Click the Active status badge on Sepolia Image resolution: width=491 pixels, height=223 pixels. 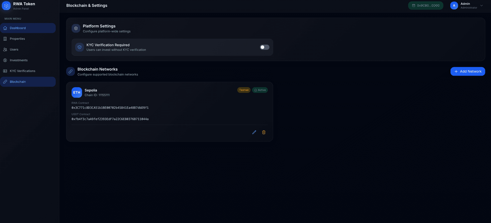(x=260, y=90)
